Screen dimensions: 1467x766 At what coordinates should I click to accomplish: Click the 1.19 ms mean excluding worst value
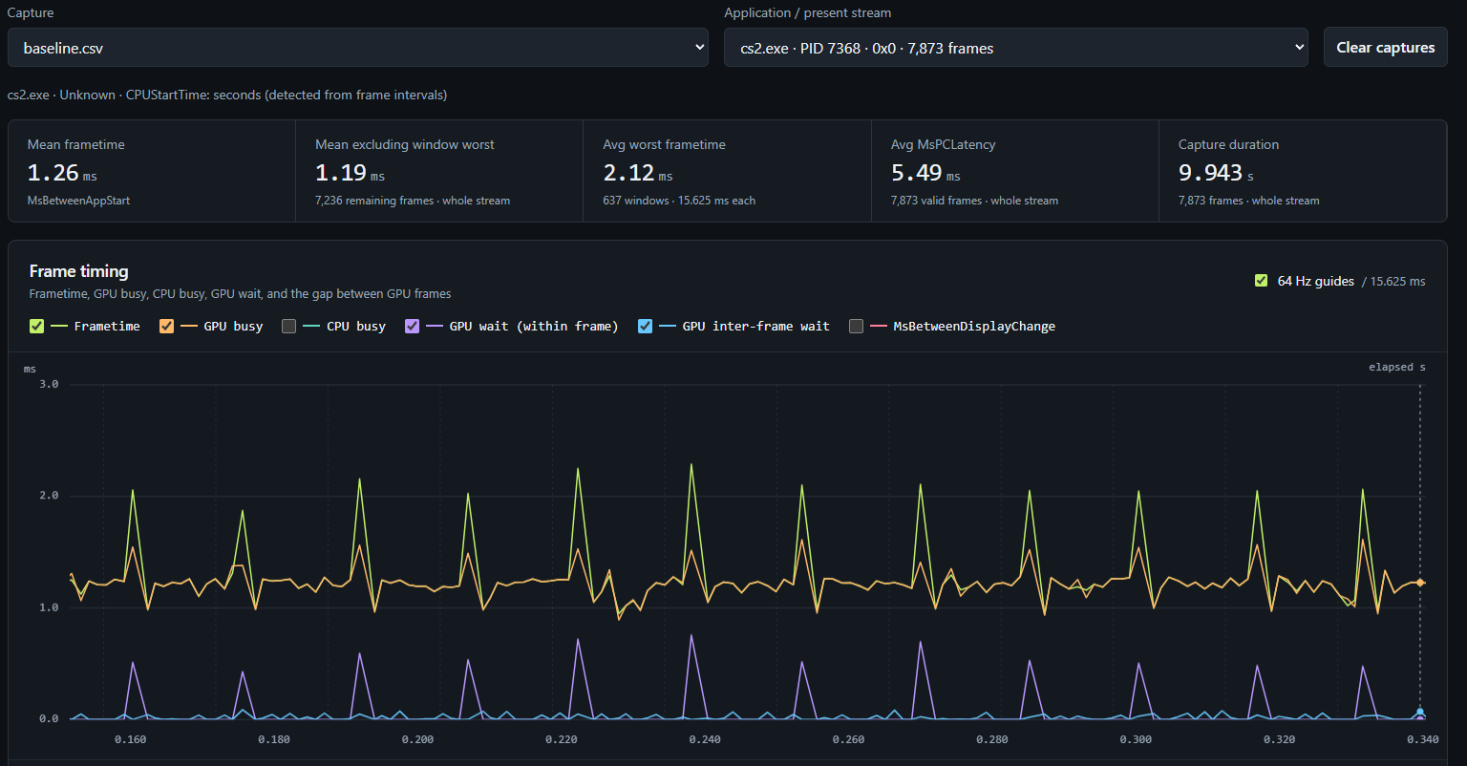(351, 173)
